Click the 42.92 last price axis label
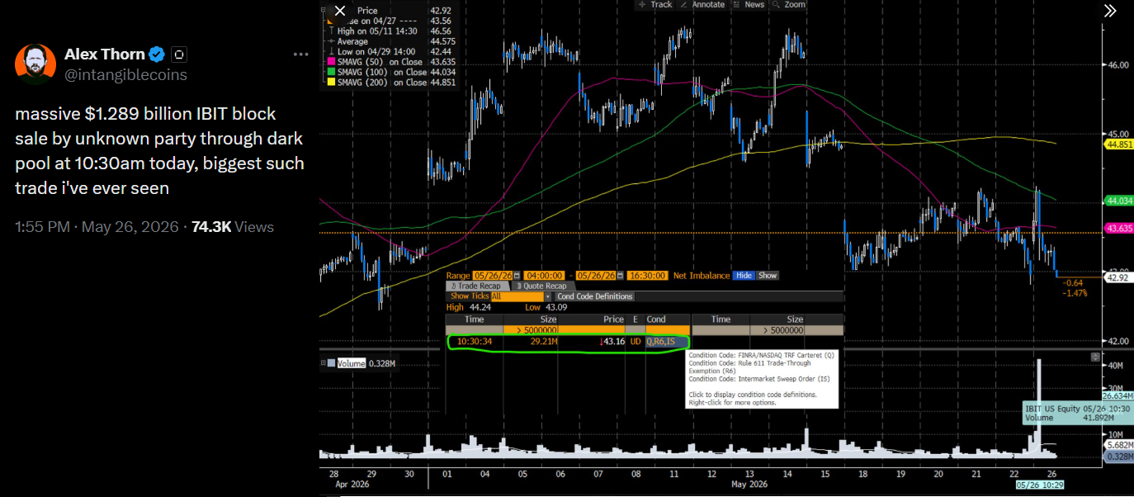The height and width of the screenshot is (497, 1134). click(1117, 278)
